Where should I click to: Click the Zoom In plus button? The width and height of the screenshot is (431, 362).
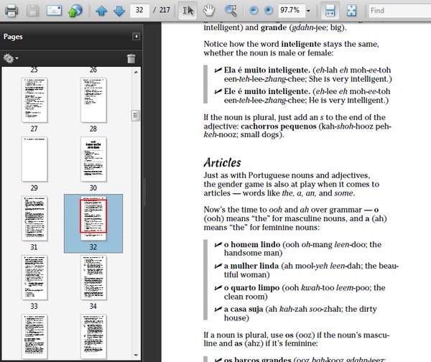pos(269,11)
